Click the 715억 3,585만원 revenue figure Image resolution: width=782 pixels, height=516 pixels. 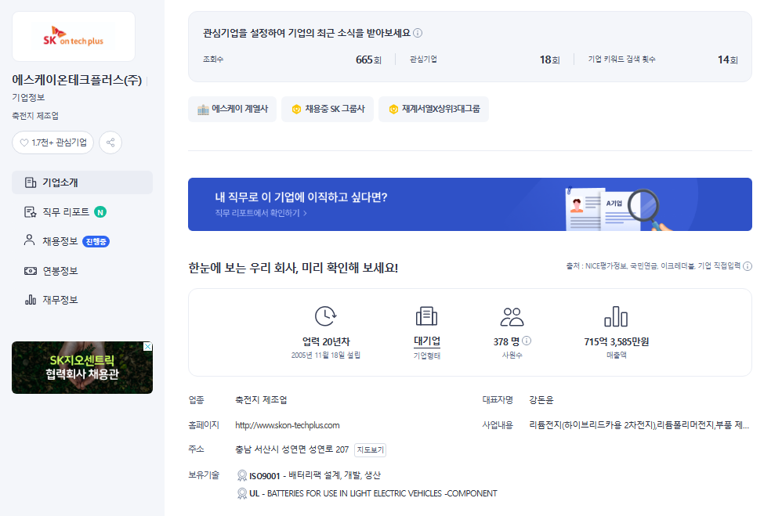[x=617, y=342]
